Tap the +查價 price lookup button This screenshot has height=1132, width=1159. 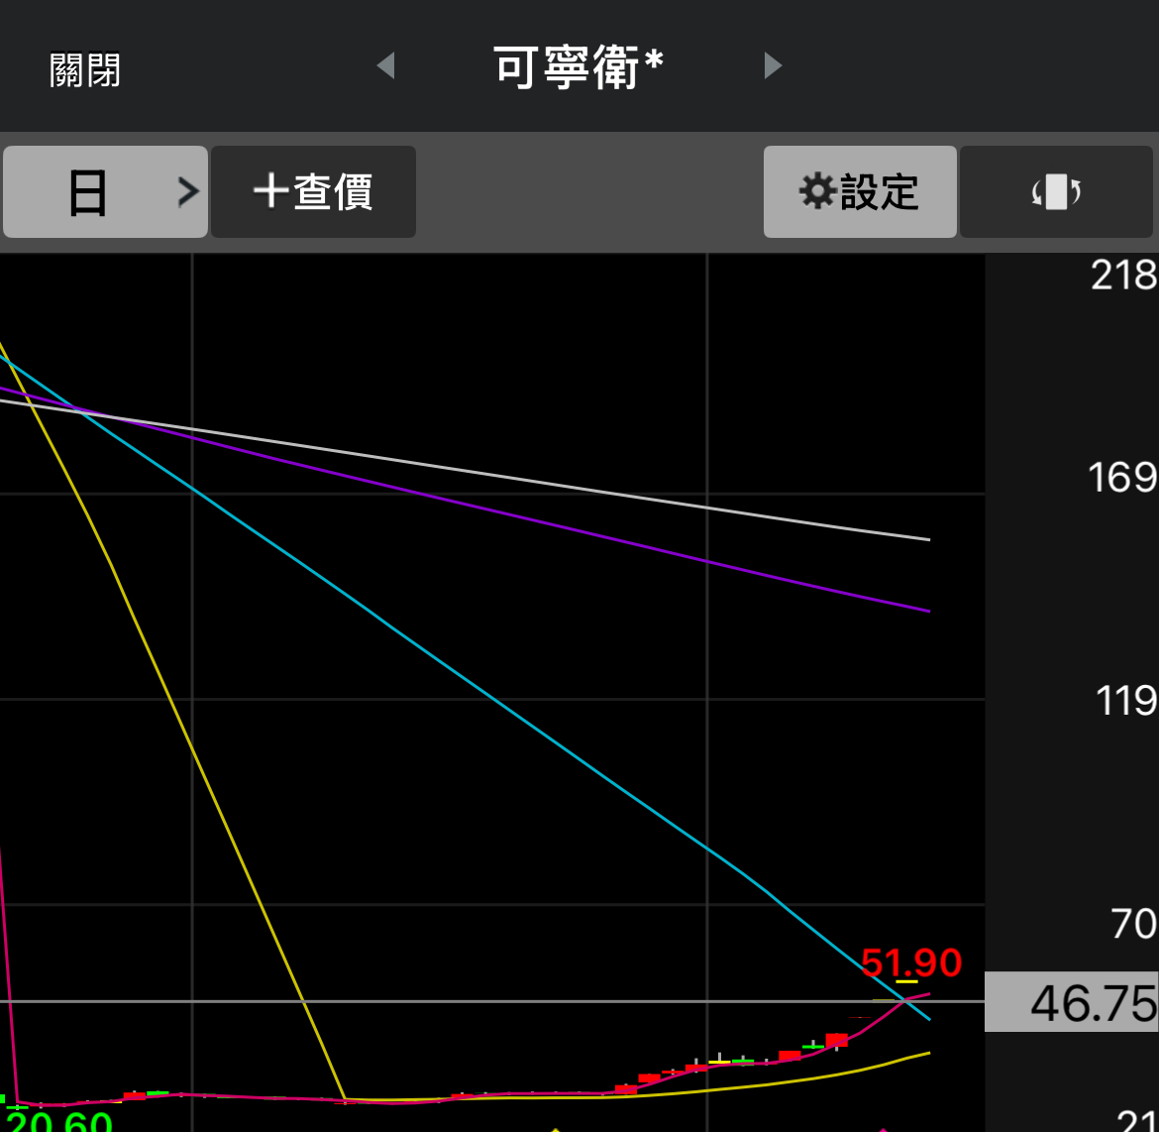313,191
